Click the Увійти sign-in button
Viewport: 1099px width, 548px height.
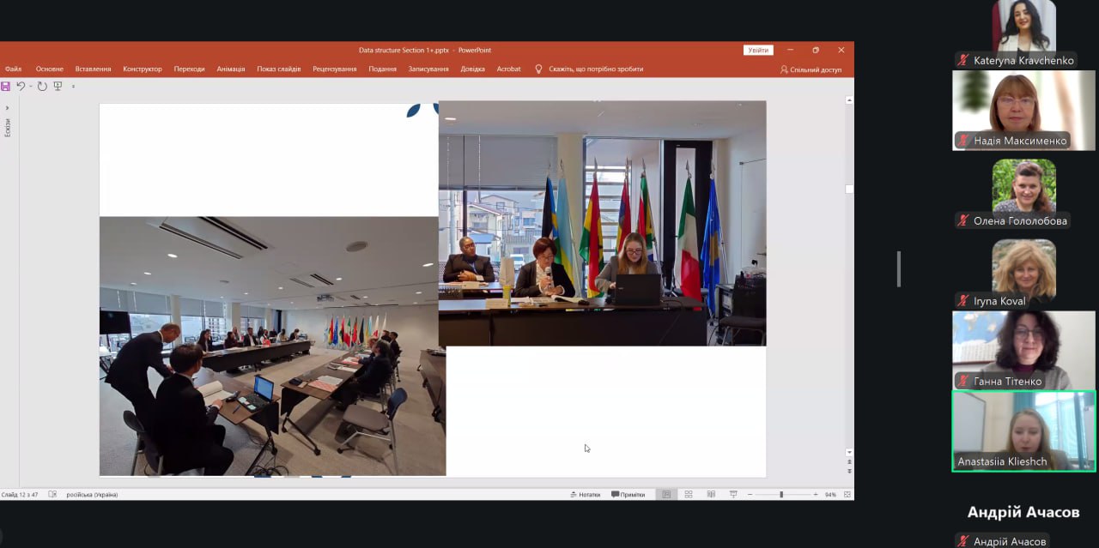758,51
